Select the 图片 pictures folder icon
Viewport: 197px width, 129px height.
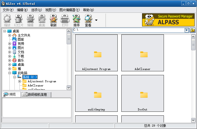point(14,48)
